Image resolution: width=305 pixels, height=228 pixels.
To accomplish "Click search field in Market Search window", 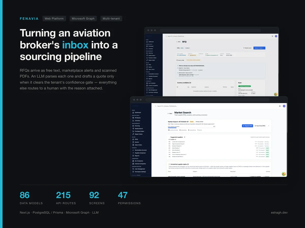I will click(170, 106).
